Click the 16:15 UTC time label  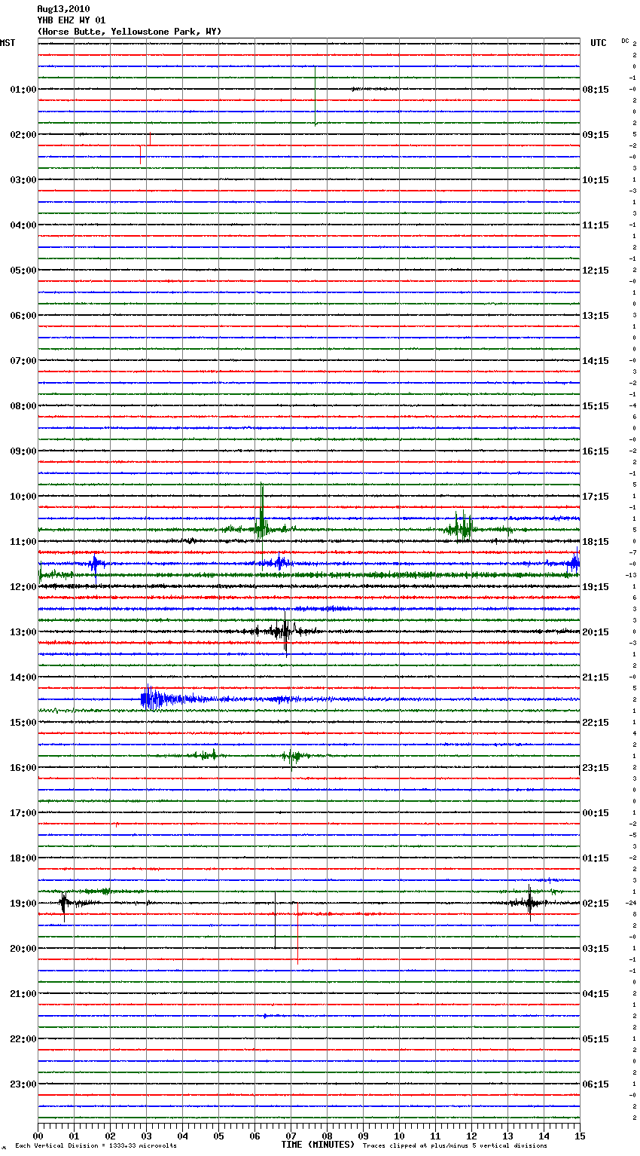pyautogui.click(x=596, y=451)
